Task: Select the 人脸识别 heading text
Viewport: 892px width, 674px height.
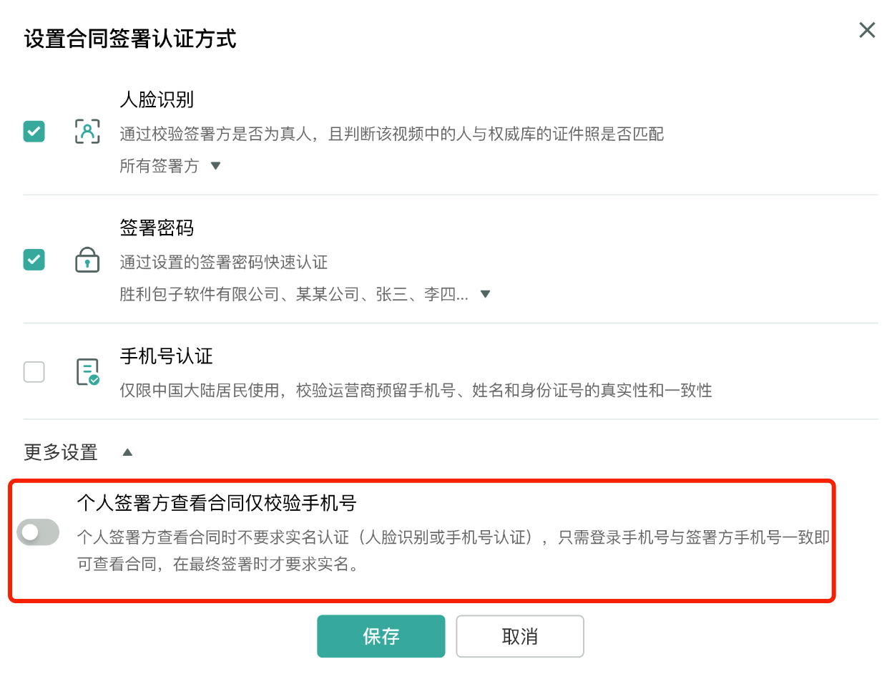Action: 157,99
